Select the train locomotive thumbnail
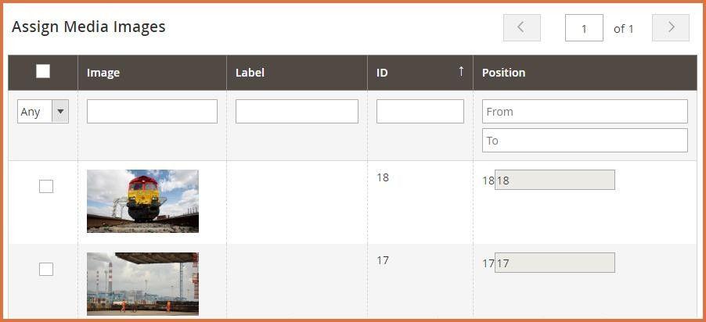Viewport: 706px width, 322px height. click(x=142, y=201)
